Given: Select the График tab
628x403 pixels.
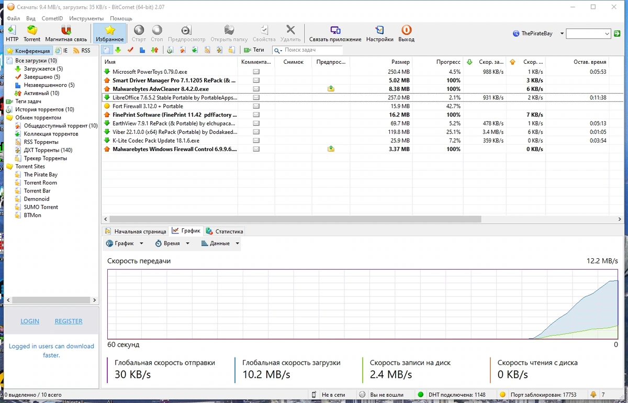Looking at the screenshot, I should (186, 231).
